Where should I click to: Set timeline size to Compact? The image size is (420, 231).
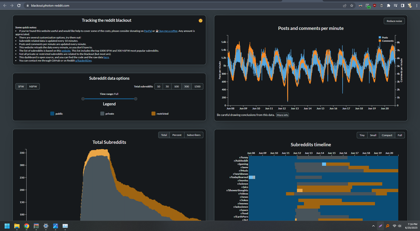click(x=387, y=135)
